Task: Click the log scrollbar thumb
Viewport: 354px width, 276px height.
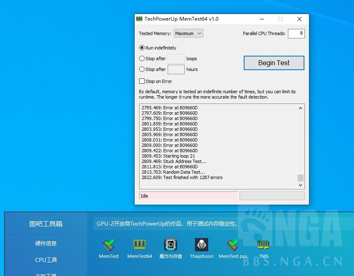Action: pos(300,178)
